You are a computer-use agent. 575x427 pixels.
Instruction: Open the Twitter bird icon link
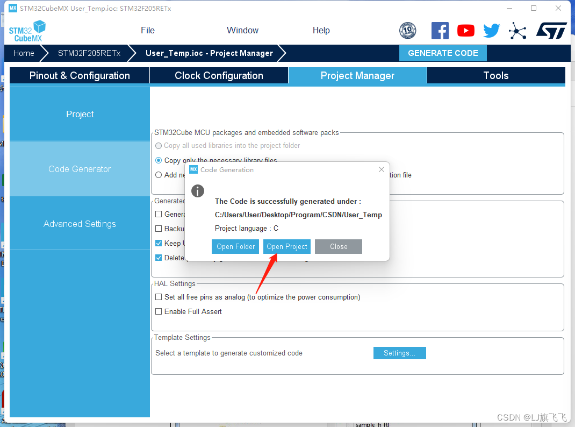(491, 31)
